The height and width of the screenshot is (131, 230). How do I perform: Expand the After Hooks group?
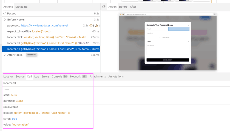[5, 55]
